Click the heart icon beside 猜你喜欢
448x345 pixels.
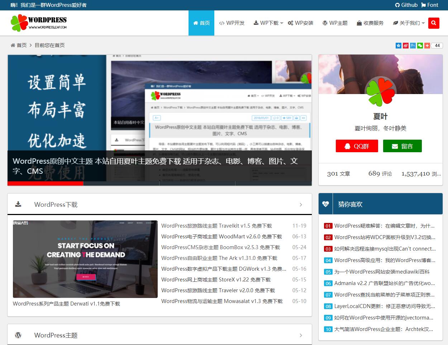point(325,204)
